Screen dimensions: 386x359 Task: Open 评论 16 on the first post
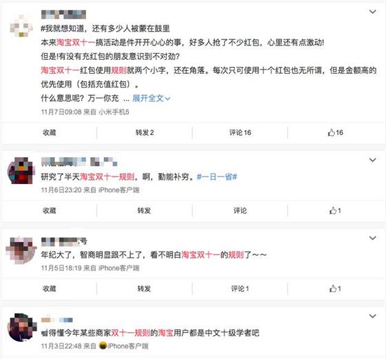tap(240, 132)
